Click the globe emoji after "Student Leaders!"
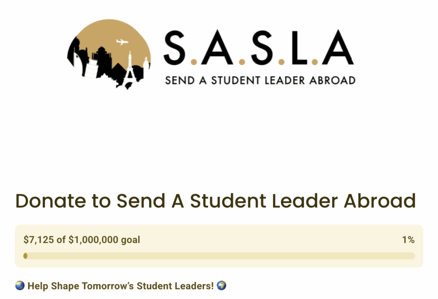Screen dimensions: 438x299 (222, 285)
